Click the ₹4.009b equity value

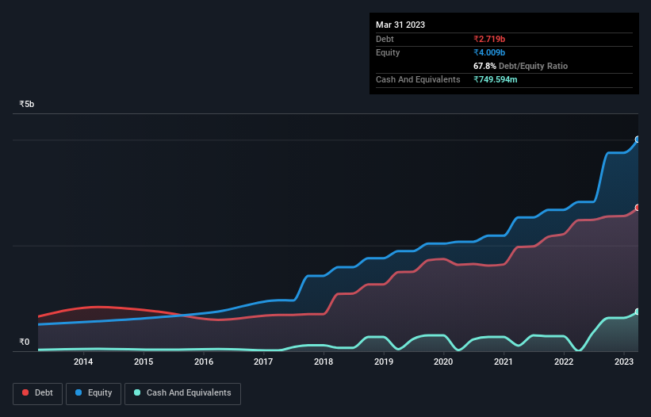coord(489,52)
